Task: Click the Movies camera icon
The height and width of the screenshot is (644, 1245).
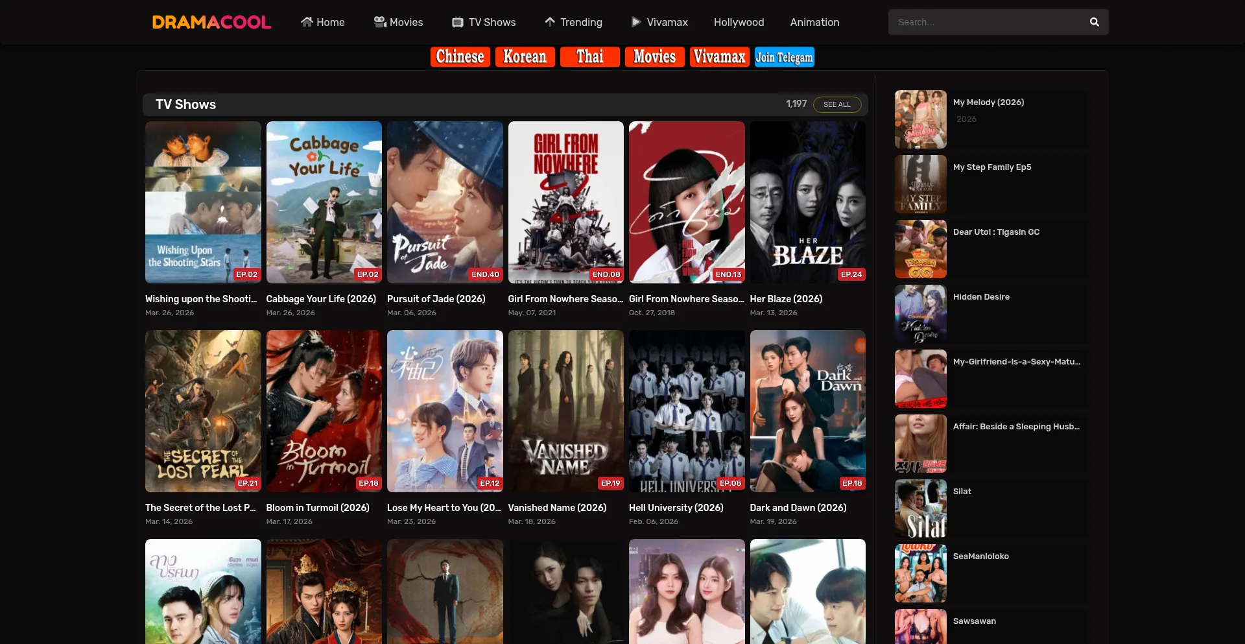Action: tap(380, 22)
